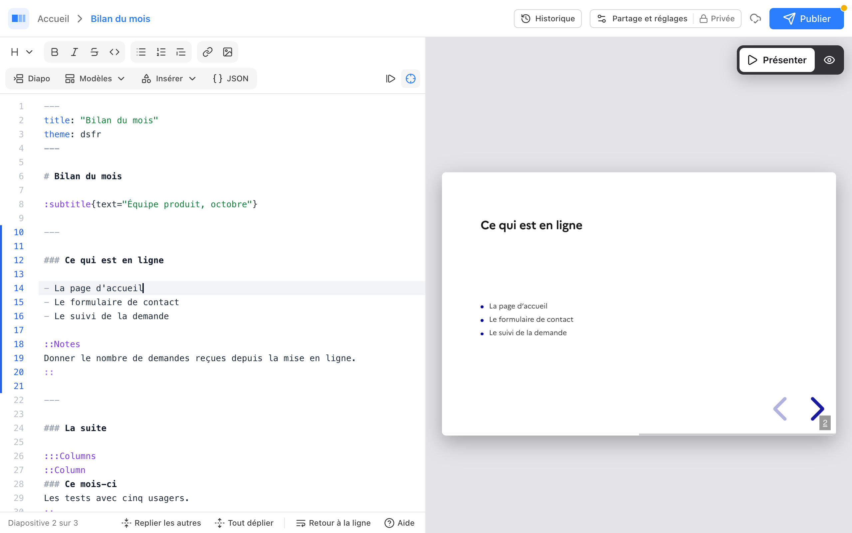The width and height of the screenshot is (852, 533).
Task: Open Partage et réglages
Action: click(x=642, y=19)
